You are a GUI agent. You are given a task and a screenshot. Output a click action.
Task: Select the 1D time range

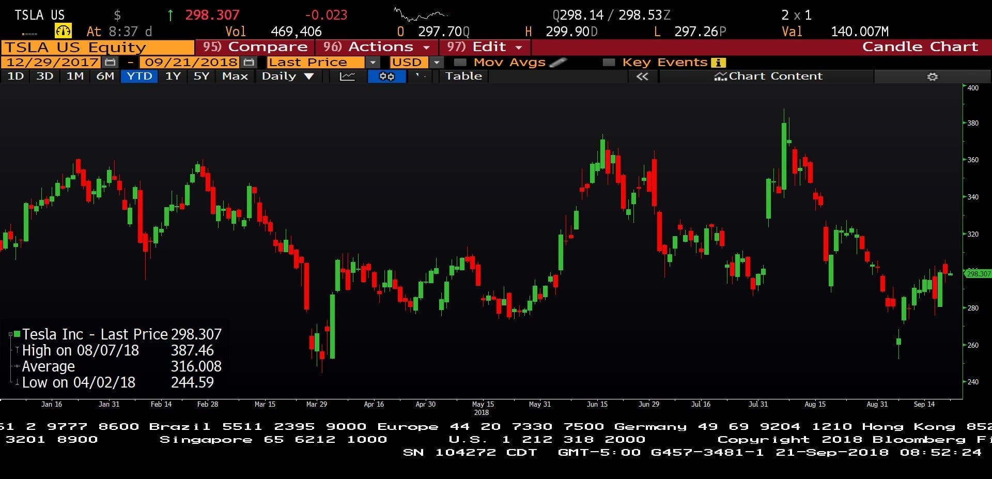coord(15,76)
